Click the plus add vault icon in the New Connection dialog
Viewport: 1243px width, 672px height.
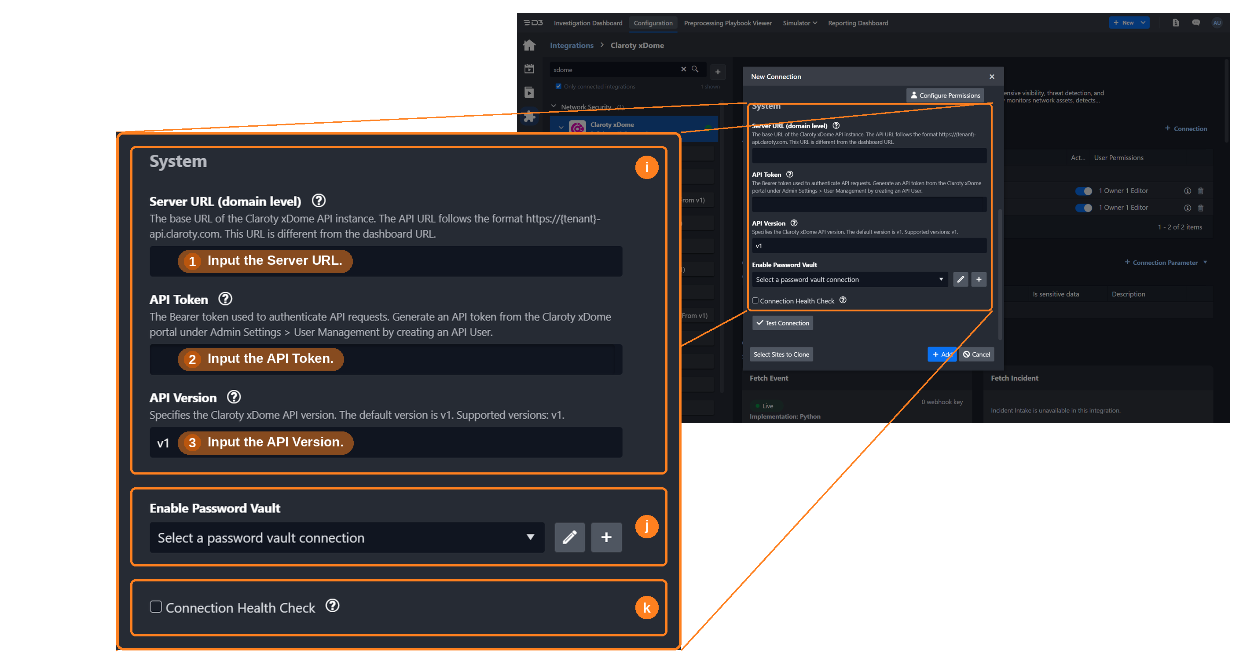pyautogui.click(x=979, y=279)
